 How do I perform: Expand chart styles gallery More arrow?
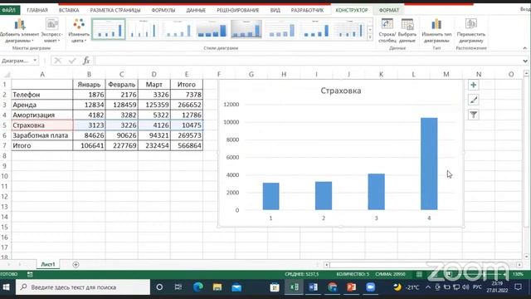(370, 37)
